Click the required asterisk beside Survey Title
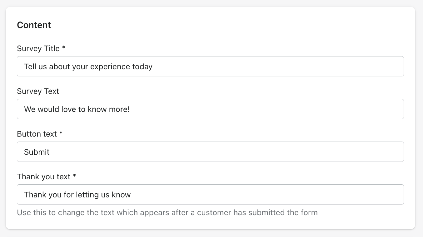423x237 pixels. pyautogui.click(x=64, y=49)
